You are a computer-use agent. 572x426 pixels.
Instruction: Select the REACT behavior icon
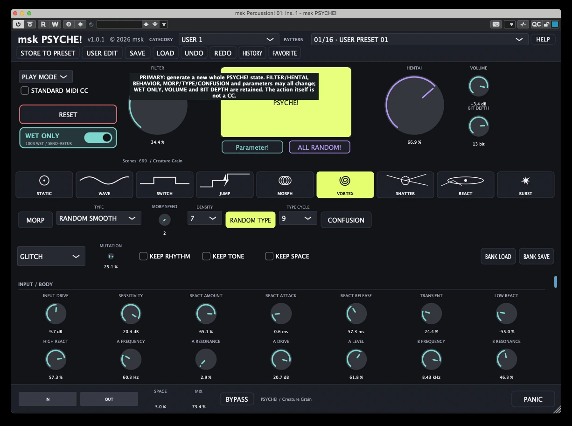click(x=466, y=185)
